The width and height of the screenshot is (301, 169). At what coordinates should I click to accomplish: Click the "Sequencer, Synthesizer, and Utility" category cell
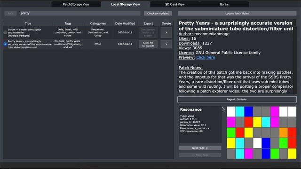tap(98, 32)
